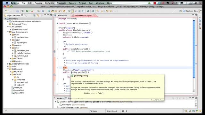Screen dimensions: 205x115
Task: Click the Run External Tools icon
Action: pos(32,11)
